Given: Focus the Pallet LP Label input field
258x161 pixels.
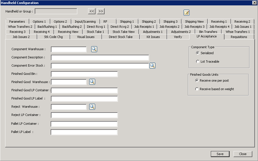Looking at the screenshot, I should point(84,132).
